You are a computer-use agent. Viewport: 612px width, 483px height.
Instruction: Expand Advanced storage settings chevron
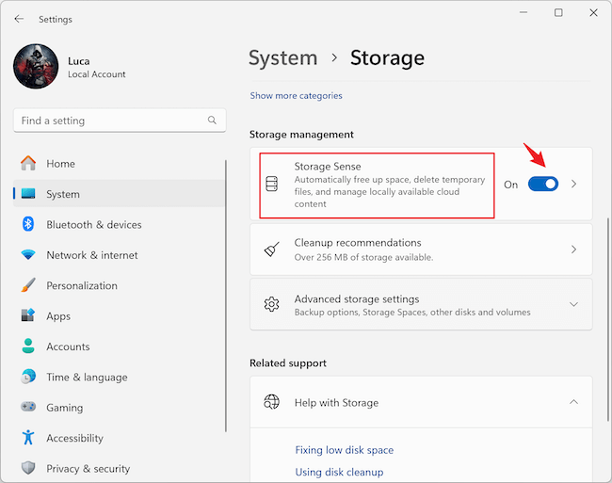pyautogui.click(x=573, y=304)
